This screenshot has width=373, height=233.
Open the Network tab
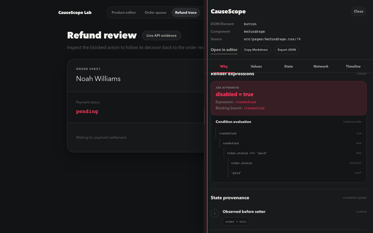pos(321,66)
